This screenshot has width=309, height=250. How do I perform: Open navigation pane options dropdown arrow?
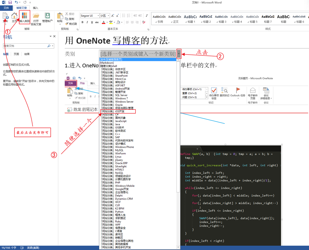tap(51, 36)
